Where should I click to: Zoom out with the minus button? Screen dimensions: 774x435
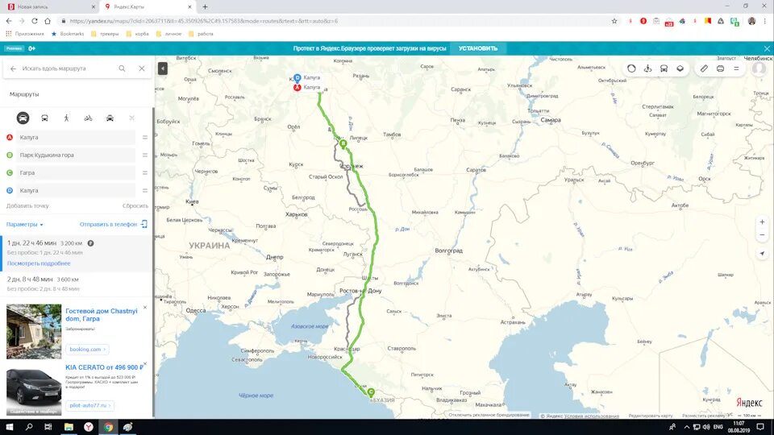tap(762, 234)
